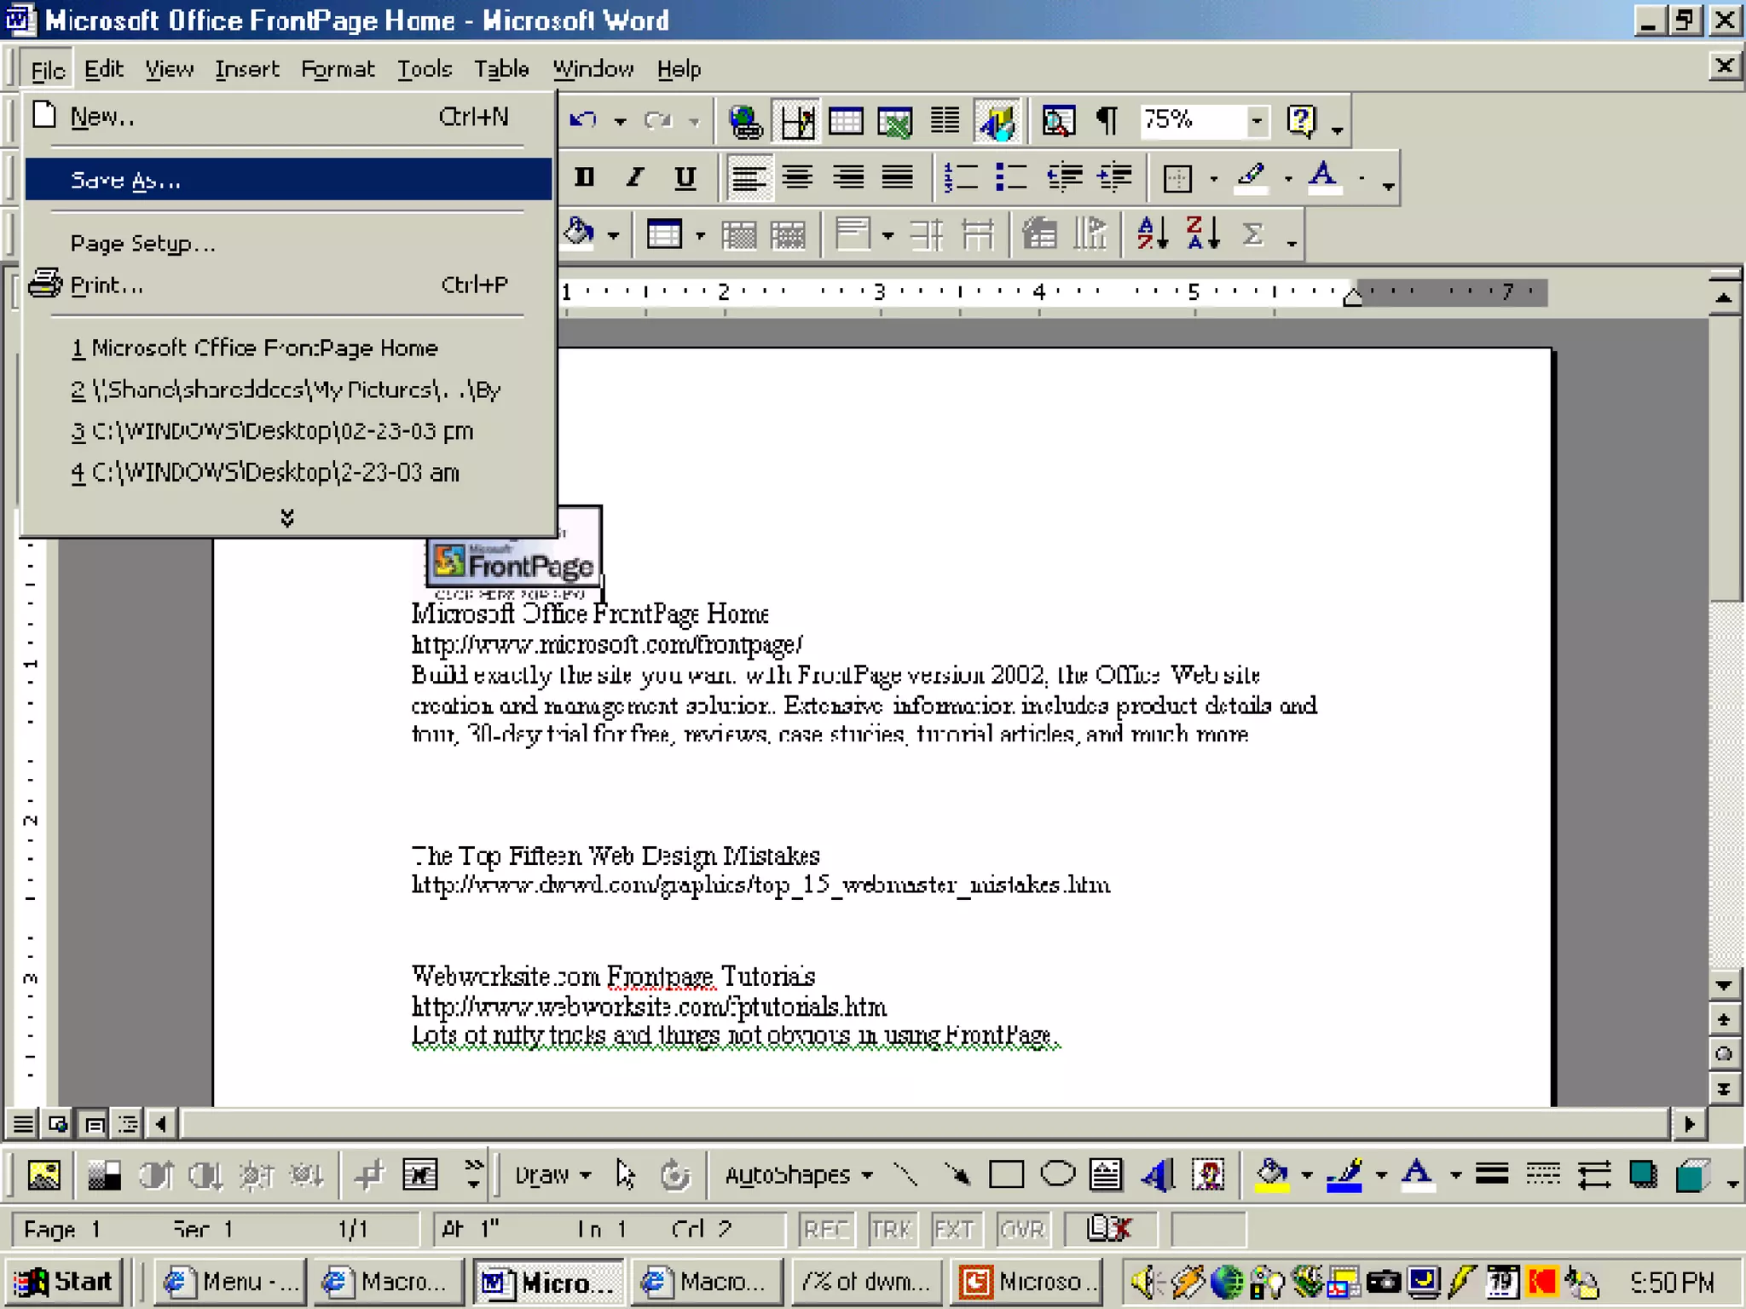
Task: Toggle Italic formatting
Action: click(634, 178)
